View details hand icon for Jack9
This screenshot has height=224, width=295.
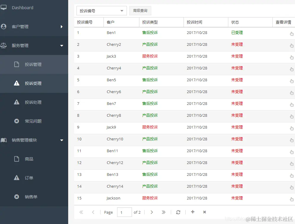292,128
